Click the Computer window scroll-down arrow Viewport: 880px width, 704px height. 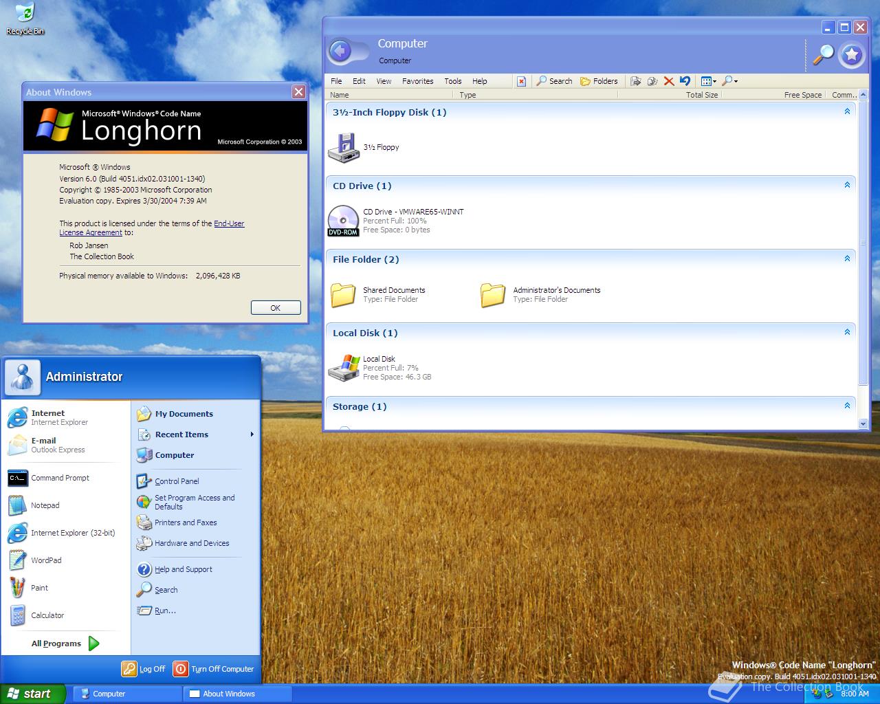tap(863, 424)
